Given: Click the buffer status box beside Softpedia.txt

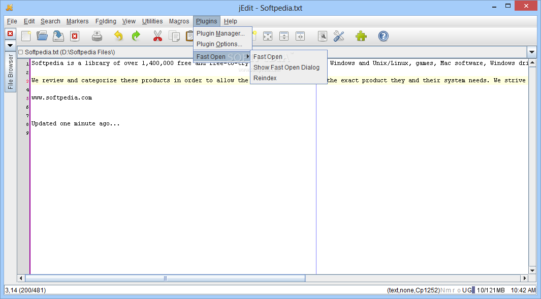Looking at the screenshot, I should coord(21,52).
